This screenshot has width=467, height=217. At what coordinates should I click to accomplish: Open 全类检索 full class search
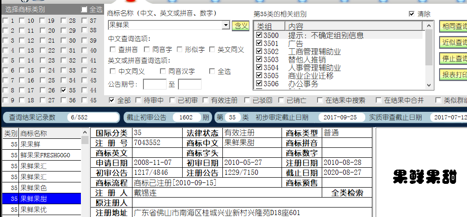347,193
